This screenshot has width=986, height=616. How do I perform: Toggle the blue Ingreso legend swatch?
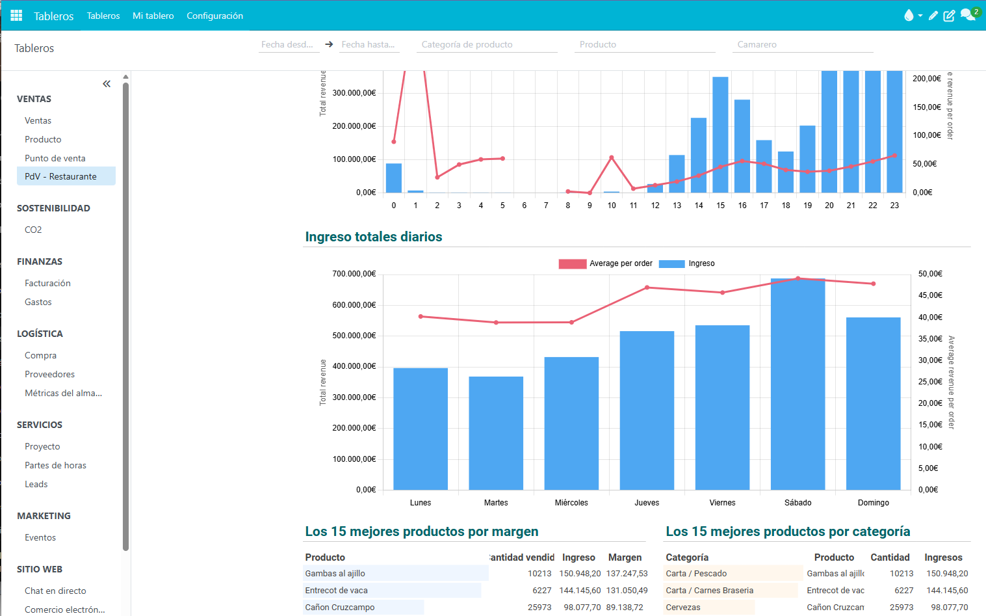671,263
